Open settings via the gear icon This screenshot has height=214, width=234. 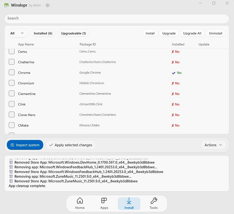[x=47, y=6]
